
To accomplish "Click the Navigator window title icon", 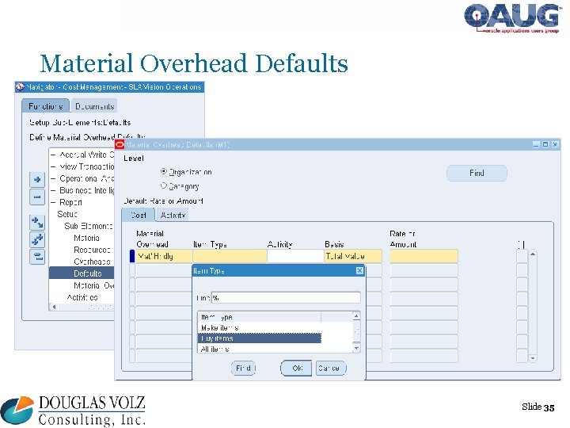I will (x=20, y=87).
